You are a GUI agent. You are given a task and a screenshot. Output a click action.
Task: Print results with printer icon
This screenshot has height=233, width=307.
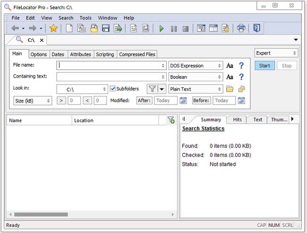point(241,28)
